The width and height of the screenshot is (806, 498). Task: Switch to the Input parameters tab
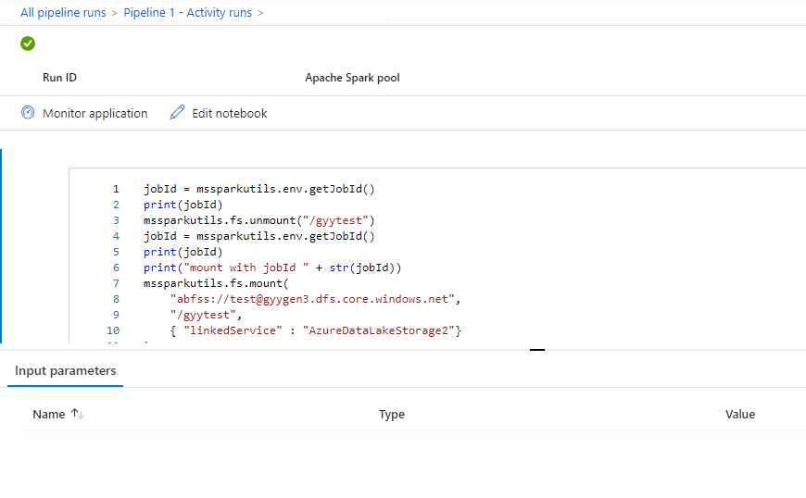click(x=66, y=371)
